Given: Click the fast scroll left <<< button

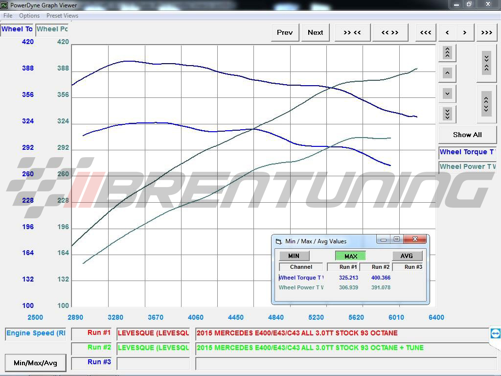Looking at the screenshot, I should tap(426, 33).
